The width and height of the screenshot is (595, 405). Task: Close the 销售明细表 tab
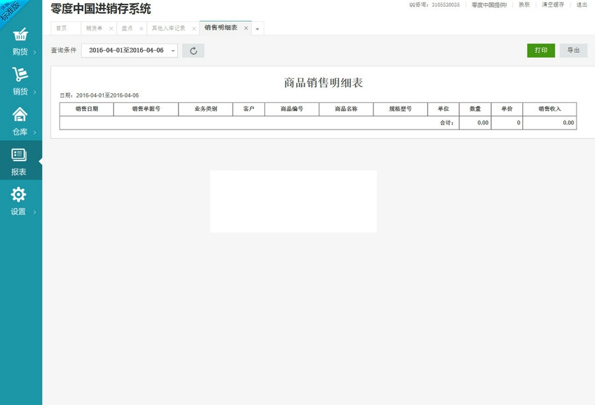[246, 28]
